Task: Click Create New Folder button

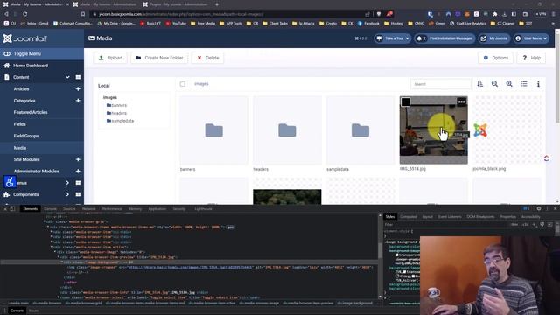Action: click(x=159, y=58)
